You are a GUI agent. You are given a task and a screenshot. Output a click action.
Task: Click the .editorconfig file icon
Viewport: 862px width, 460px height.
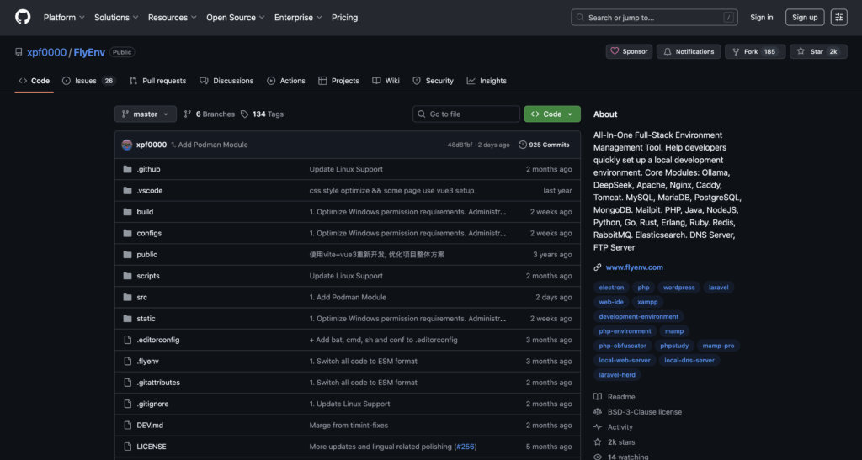pos(128,340)
